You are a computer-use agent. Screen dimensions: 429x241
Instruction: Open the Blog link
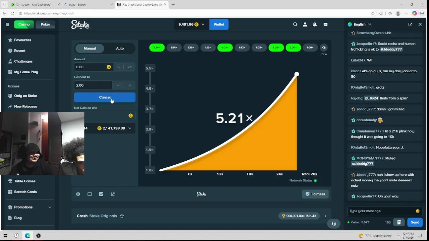[18, 218]
